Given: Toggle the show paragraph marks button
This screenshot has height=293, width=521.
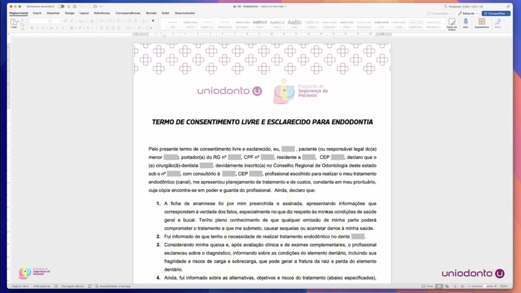Looking at the screenshot, I should (153, 21).
